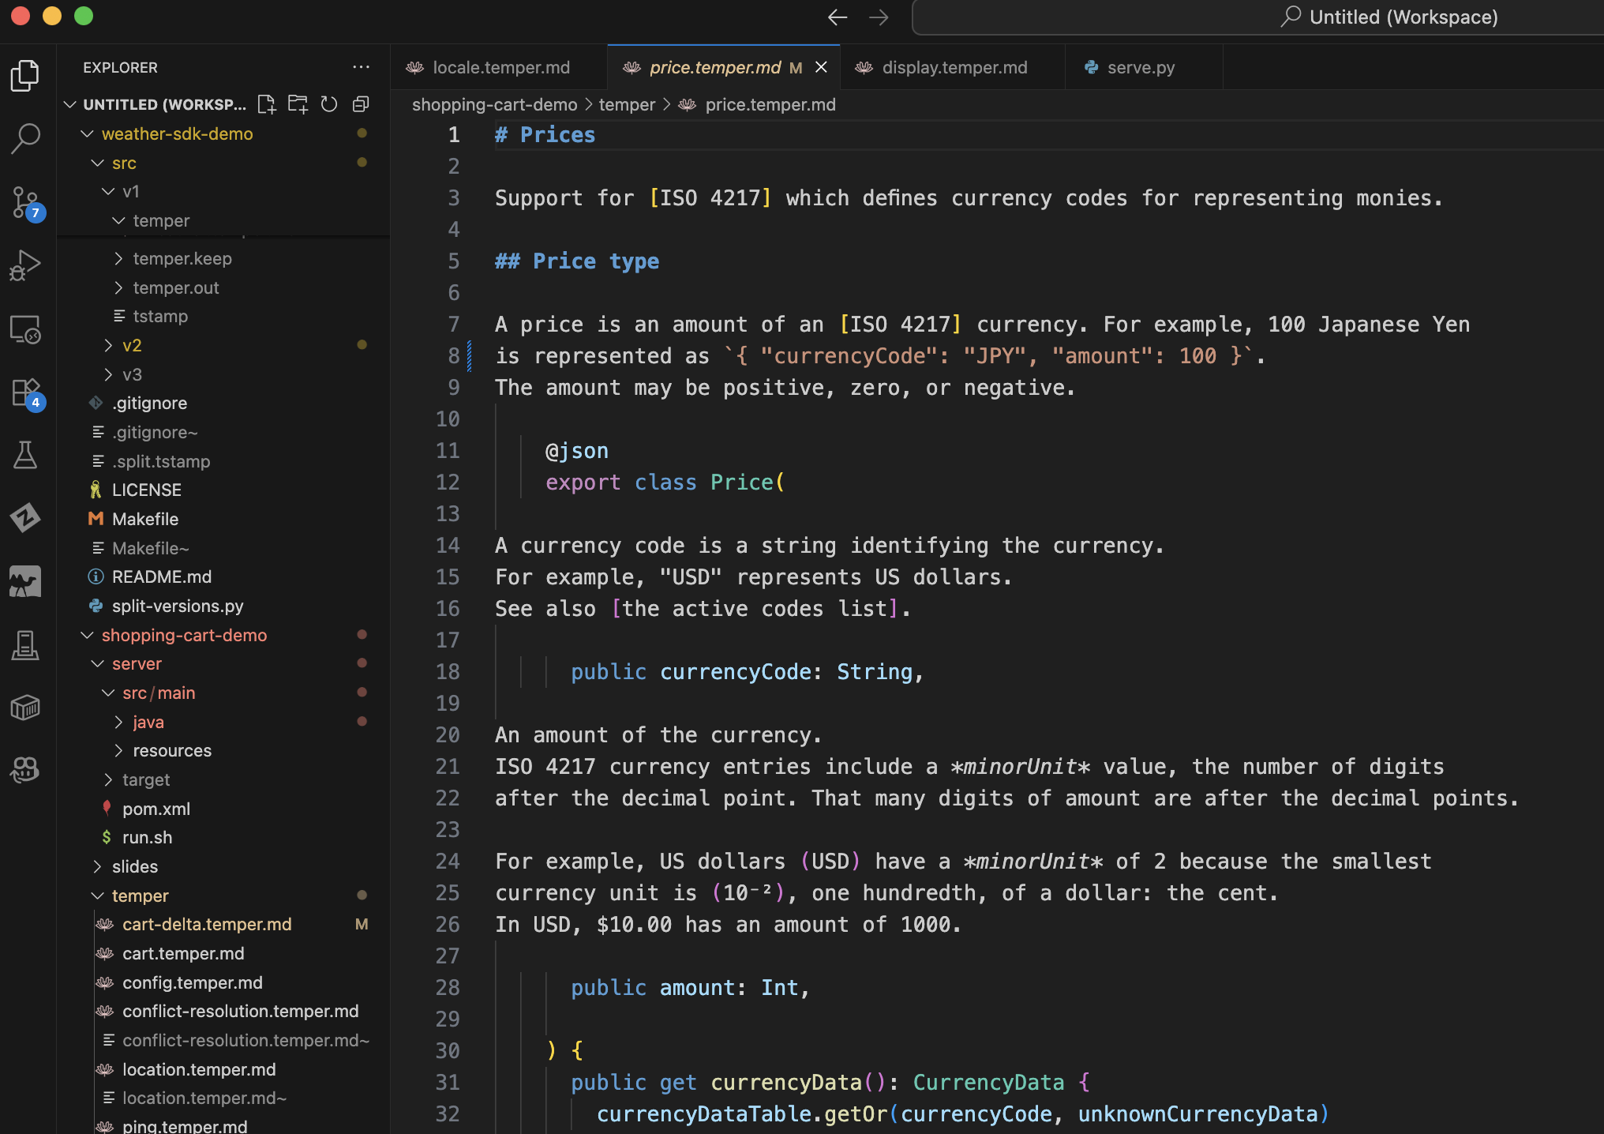
Task: Click temper breadcrumb in path bar
Action: click(x=626, y=105)
